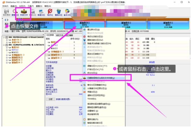Select 本地磁盘(C:) block in the partition bar
This screenshot has height=127, width=193.
point(41,24)
